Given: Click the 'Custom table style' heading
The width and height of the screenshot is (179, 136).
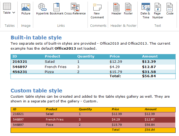Looking at the screenshot, I should pos(36,91).
